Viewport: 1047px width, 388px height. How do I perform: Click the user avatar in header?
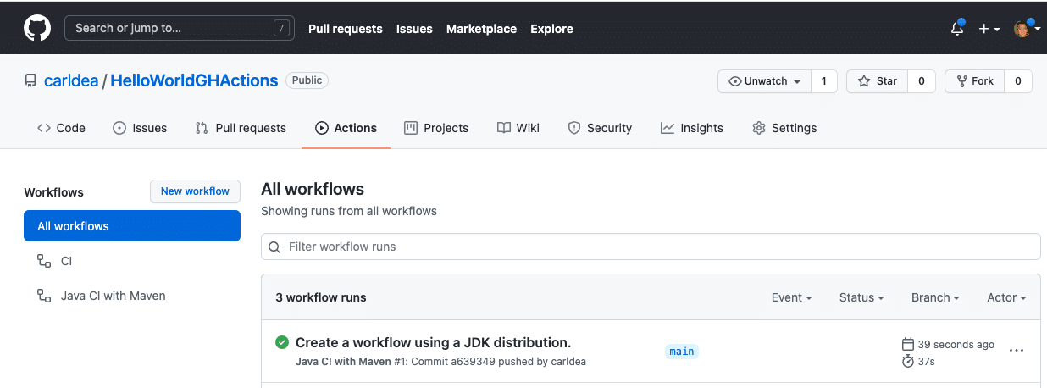[x=1022, y=29]
